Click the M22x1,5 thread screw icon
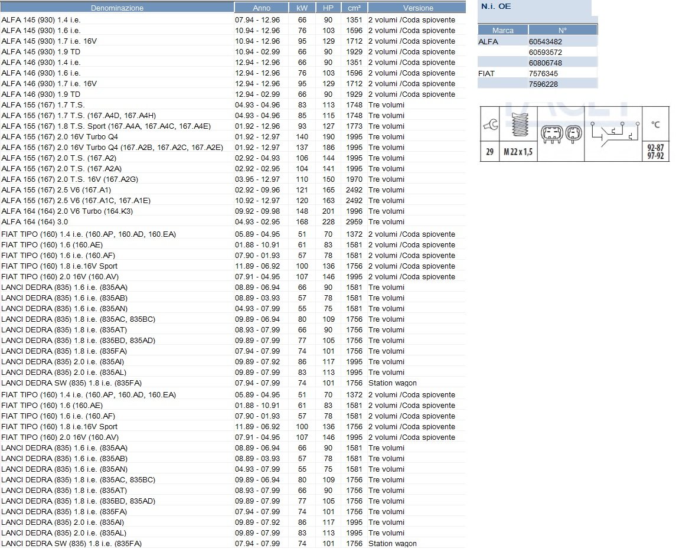Viewport: 676px width, 552px height. [520, 125]
